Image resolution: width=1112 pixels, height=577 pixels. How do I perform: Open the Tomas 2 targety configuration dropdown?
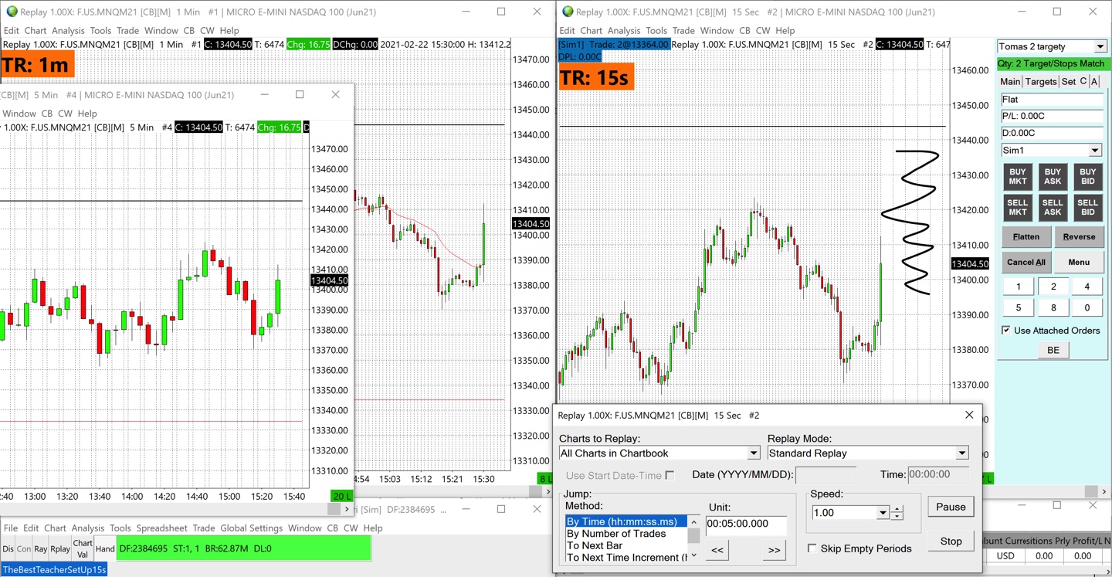[1100, 46]
